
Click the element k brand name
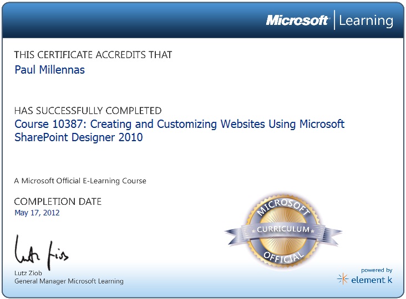pos(372,280)
